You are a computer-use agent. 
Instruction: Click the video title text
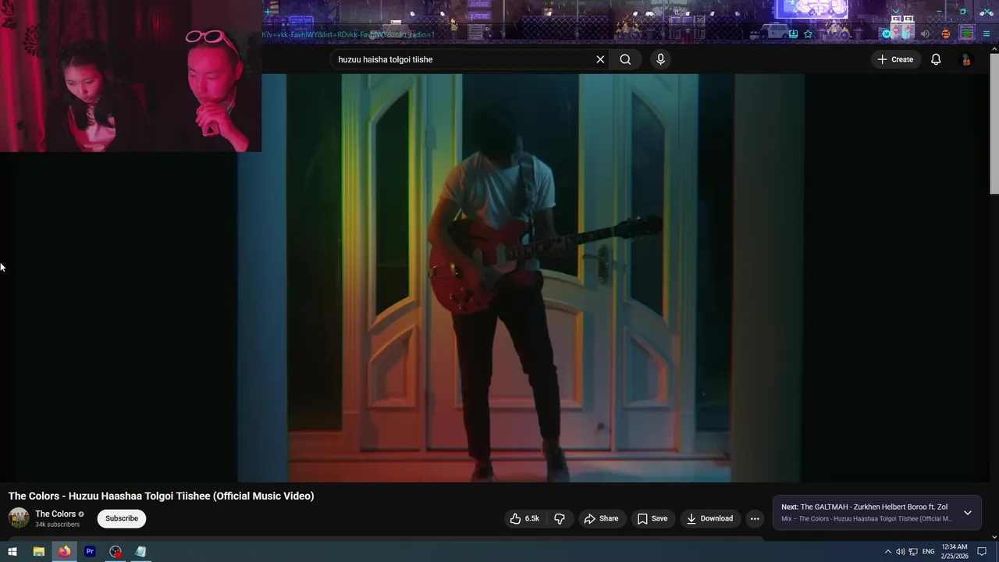161,496
